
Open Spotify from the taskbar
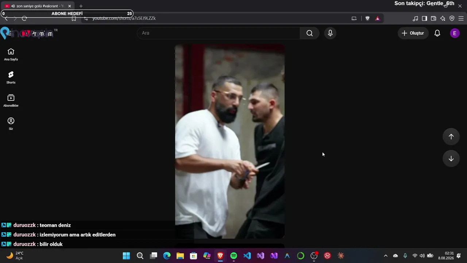point(234,256)
